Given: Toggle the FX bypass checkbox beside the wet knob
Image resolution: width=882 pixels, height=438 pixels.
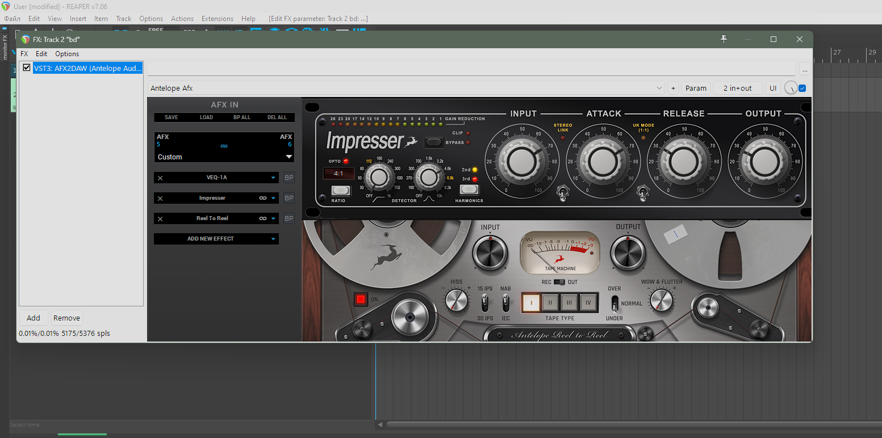Looking at the screenshot, I should tap(802, 88).
